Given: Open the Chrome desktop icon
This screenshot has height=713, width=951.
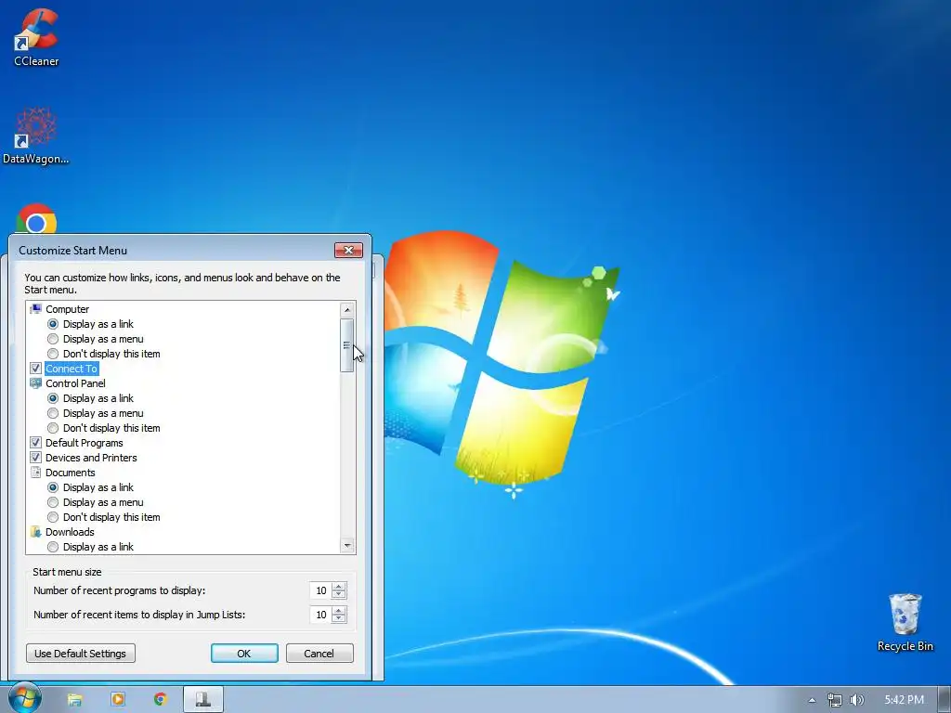Looking at the screenshot, I should (x=36, y=219).
